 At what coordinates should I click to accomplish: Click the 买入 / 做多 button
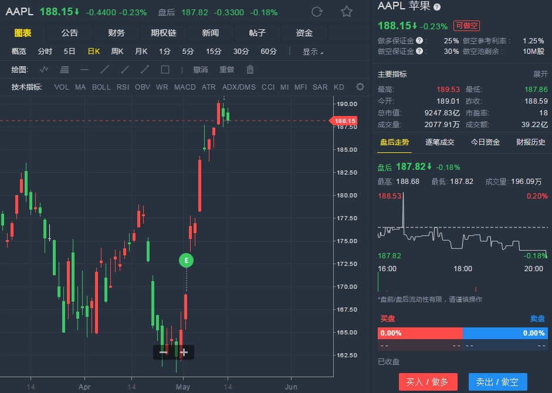point(428,382)
